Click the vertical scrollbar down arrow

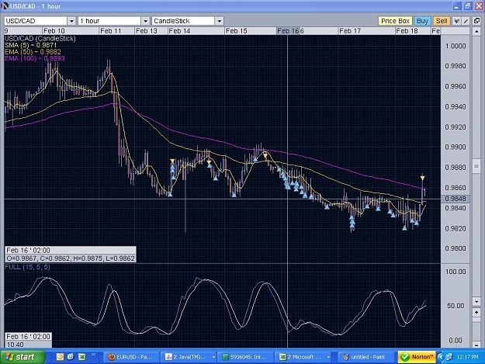click(476, 302)
